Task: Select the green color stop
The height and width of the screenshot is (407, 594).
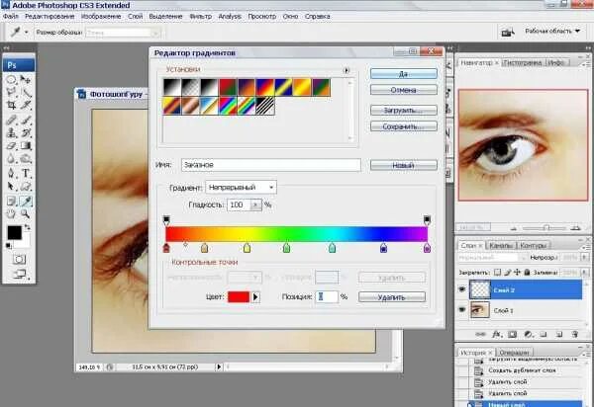Action: (287, 248)
